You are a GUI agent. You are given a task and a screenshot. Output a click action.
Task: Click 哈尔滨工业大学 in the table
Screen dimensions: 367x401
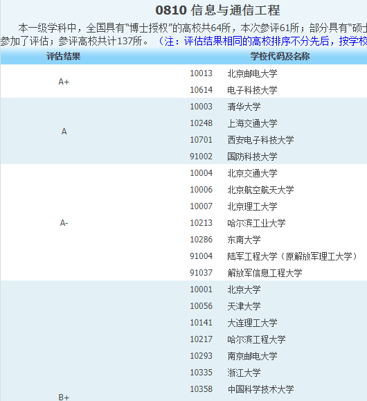pyautogui.click(x=256, y=223)
